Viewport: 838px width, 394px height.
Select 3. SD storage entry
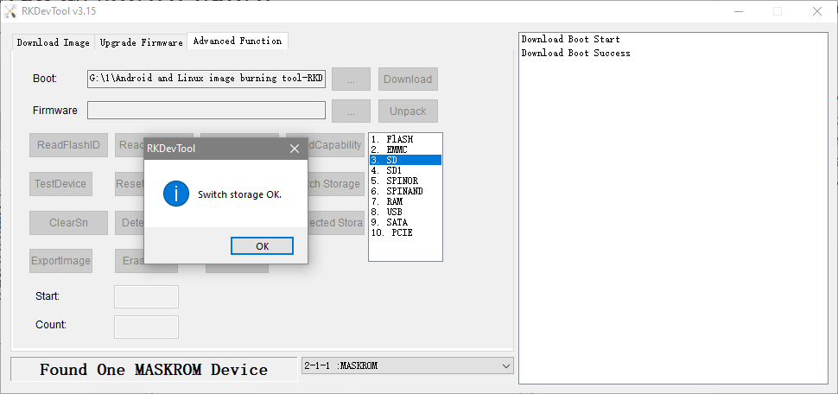(x=405, y=160)
